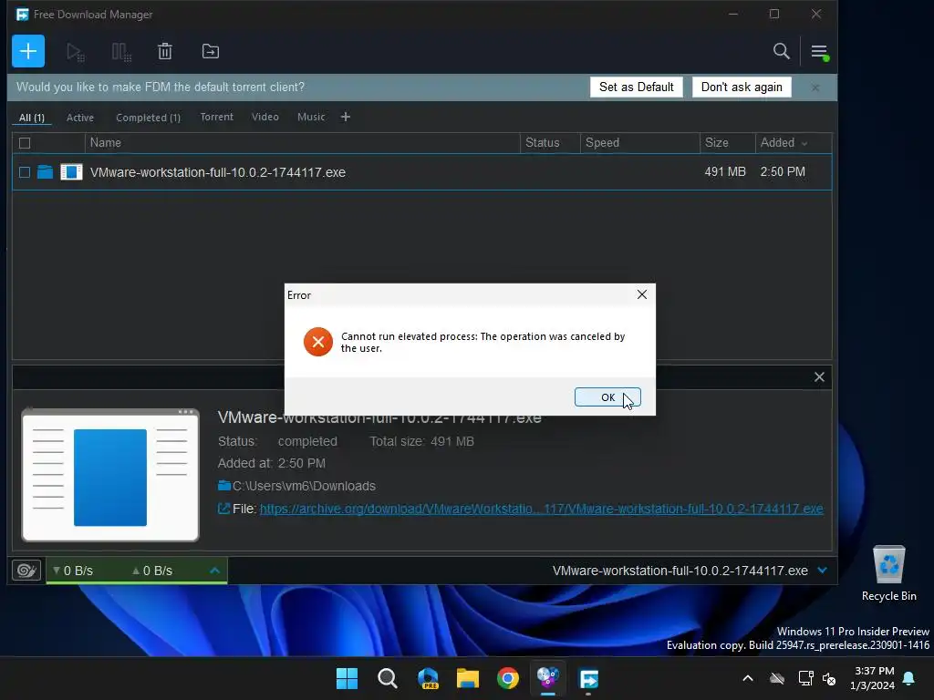Click the folder icon beside C:\Users\vm6\Downloads
The width and height of the screenshot is (934, 700).
point(224,486)
